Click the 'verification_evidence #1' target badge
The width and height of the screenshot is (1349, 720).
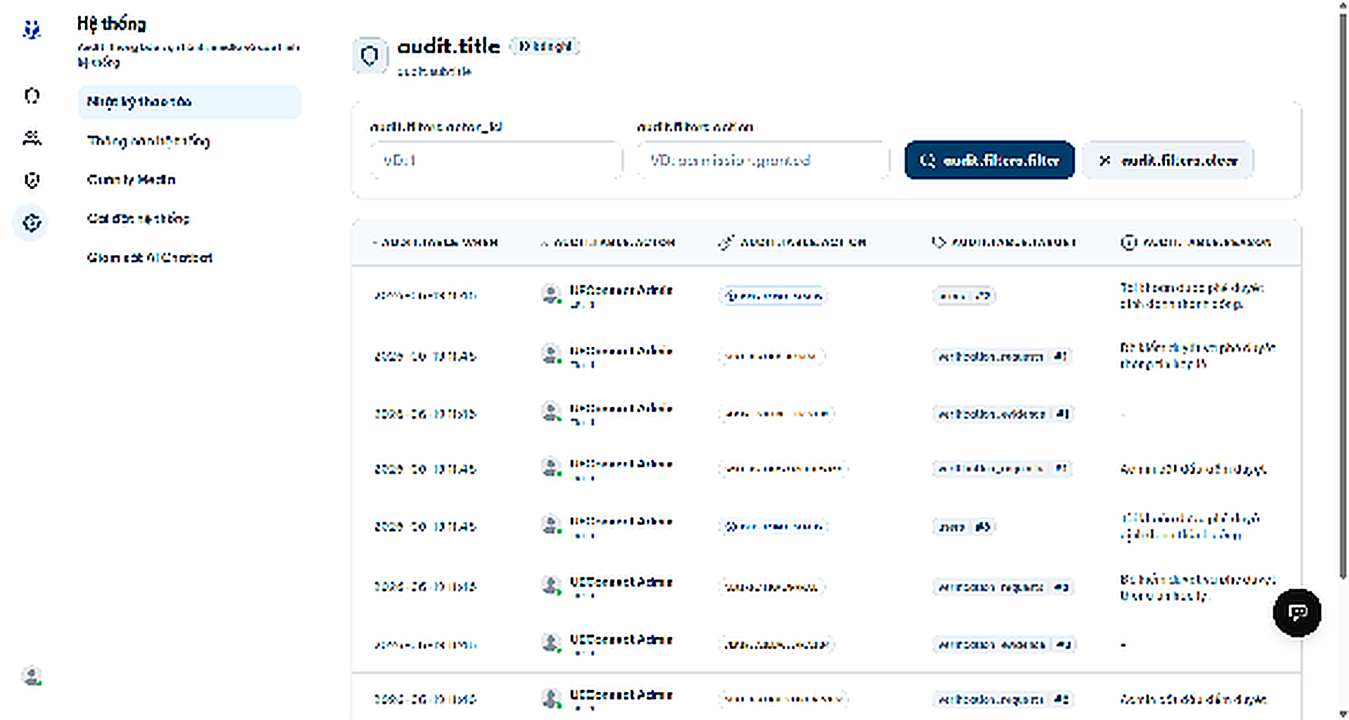[x=1003, y=414]
